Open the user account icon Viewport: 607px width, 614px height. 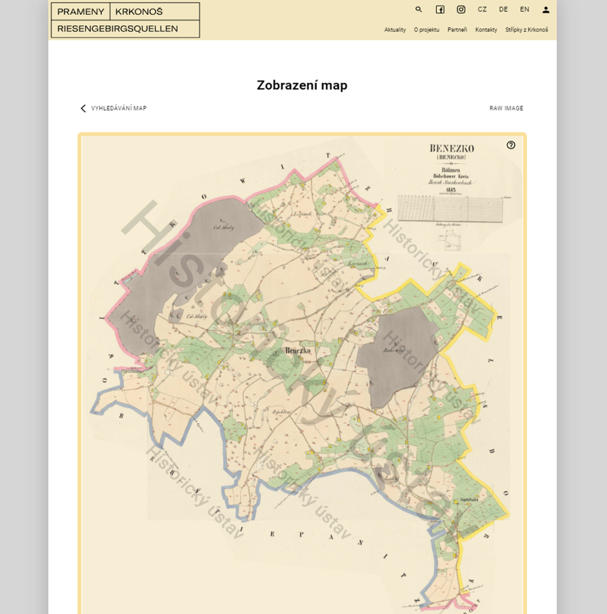546,10
